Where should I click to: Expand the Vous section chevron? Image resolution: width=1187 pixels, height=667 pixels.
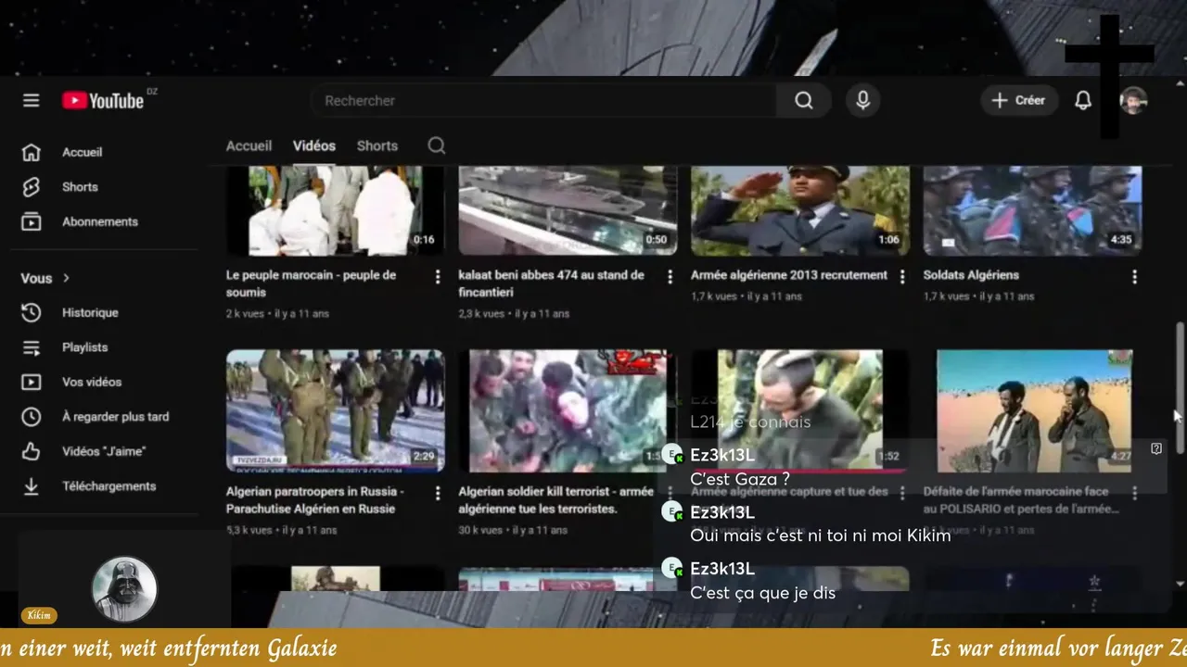click(x=66, y=278)
